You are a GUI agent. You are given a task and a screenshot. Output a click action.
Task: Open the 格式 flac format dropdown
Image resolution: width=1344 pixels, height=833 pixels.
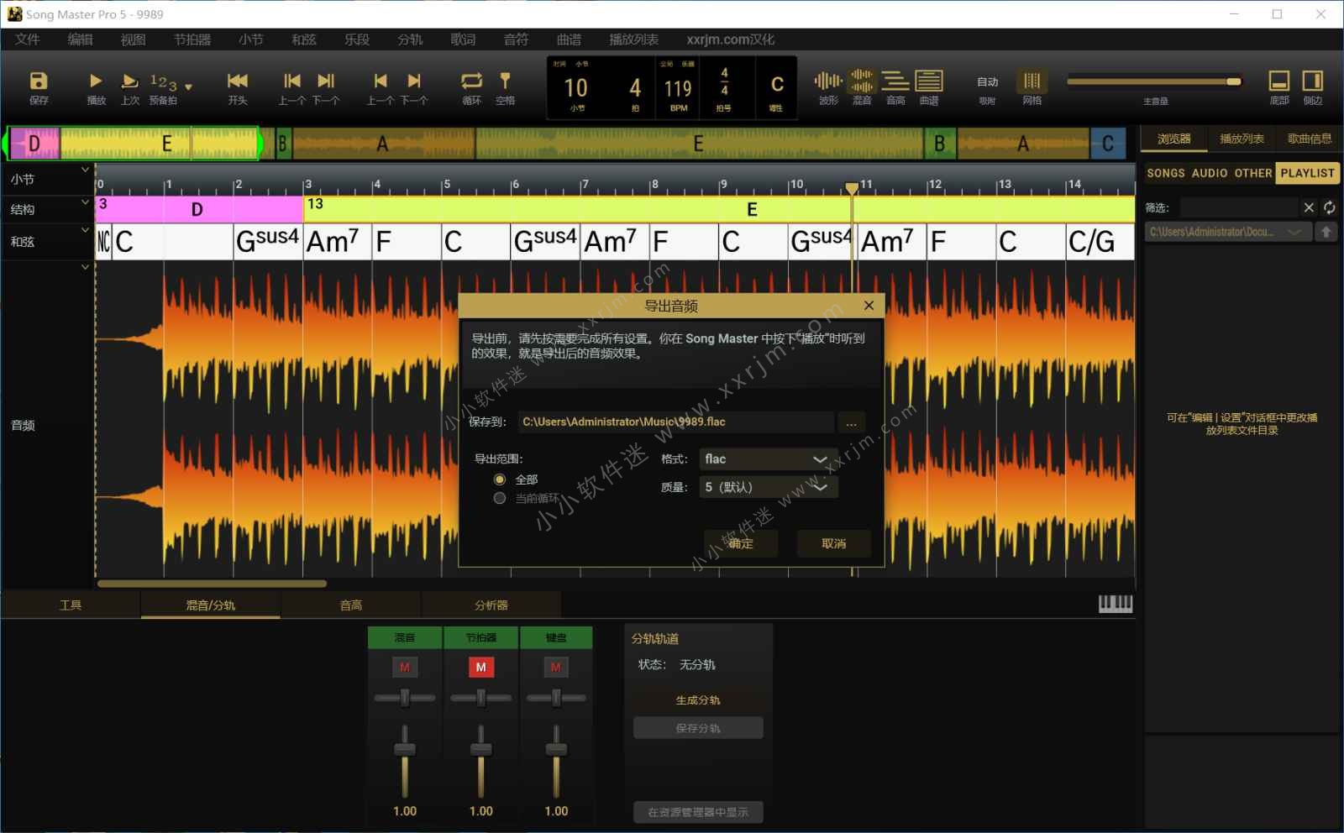click(x=768, y=459)
